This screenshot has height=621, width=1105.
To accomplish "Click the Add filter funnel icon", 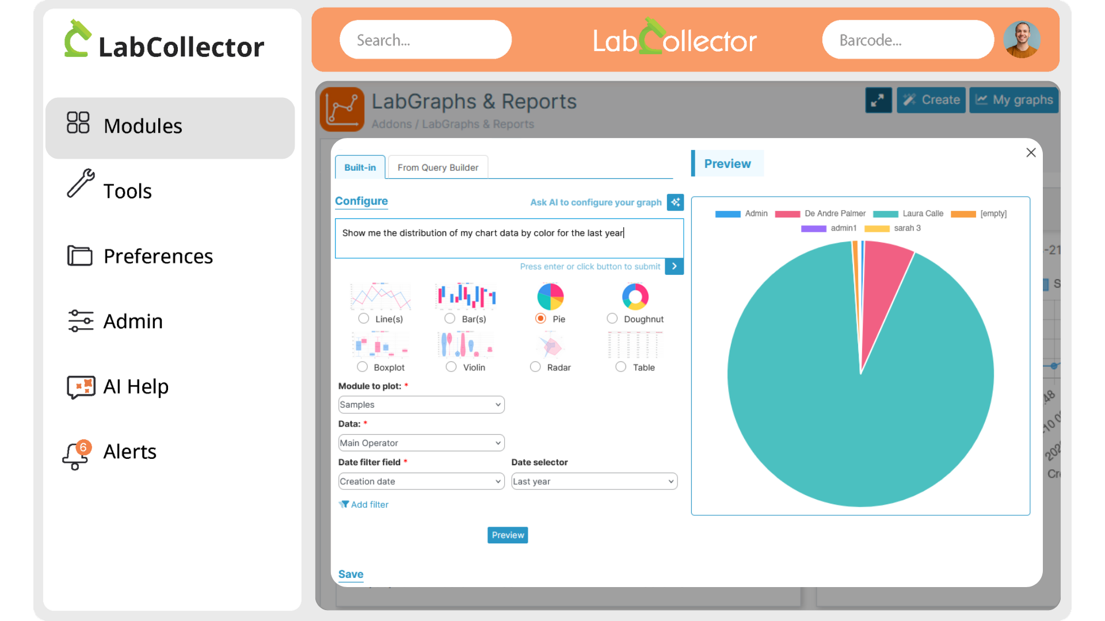I will point(344,504).
